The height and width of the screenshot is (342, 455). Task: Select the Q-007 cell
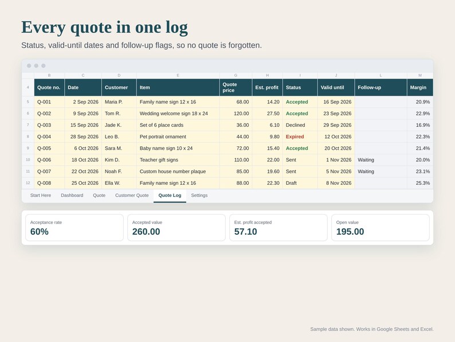(49, 172)
